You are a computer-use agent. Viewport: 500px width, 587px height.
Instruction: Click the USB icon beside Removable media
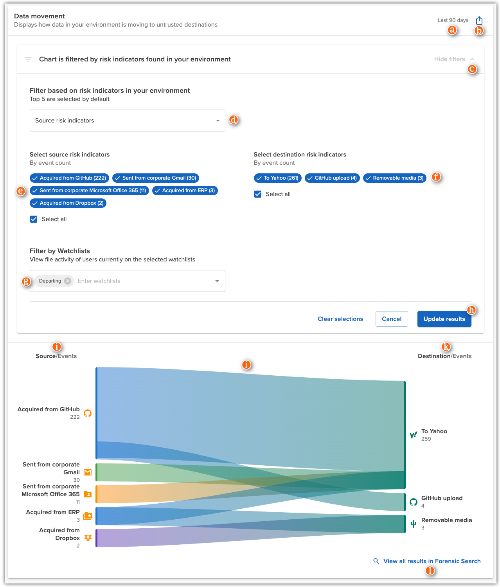click(413, 523)
